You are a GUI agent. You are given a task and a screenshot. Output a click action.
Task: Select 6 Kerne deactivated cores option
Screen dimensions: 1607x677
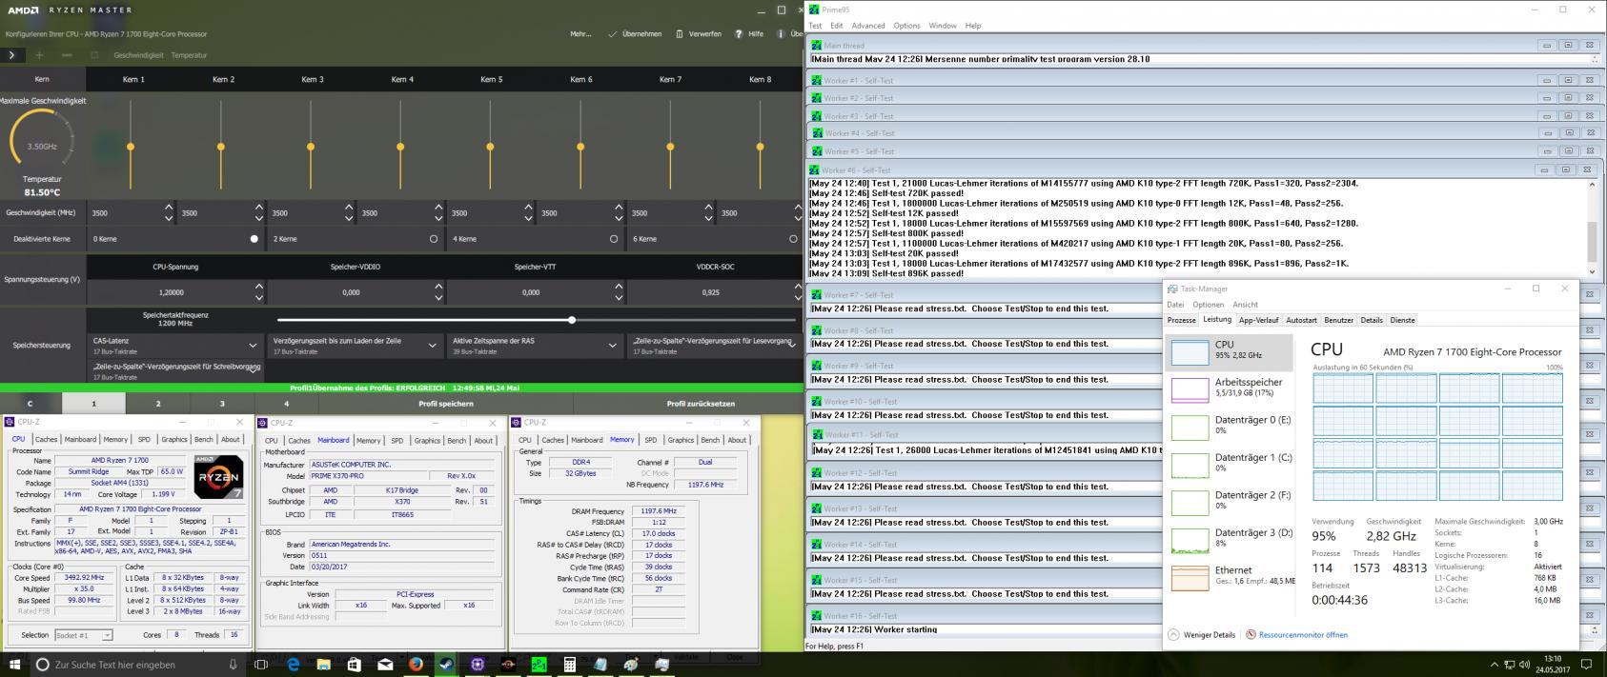tap(793, 239)
